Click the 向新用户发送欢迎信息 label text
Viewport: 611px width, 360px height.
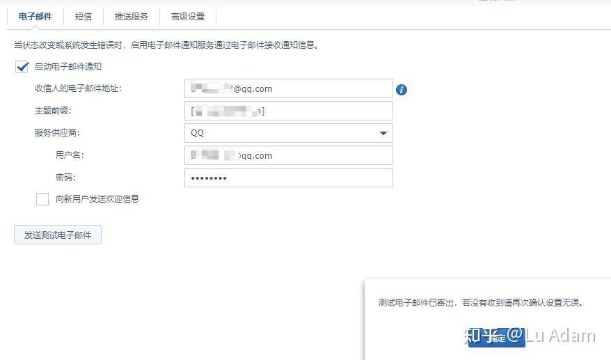click(97, 199)
